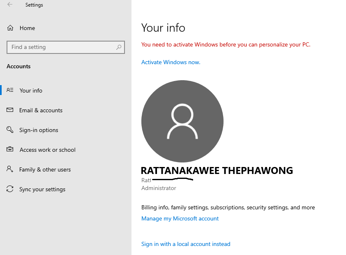
Task: Open Manage my Microsoft account link
Action: pyautogui.click(x=180, y=218)
